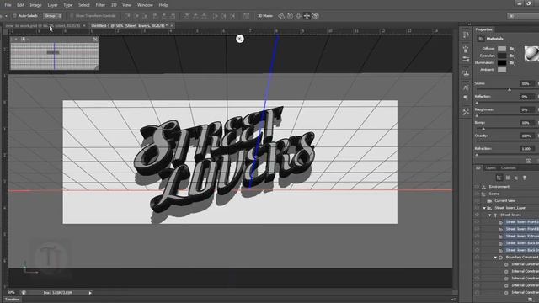Open the material preview sphere picker

(531, 54)
